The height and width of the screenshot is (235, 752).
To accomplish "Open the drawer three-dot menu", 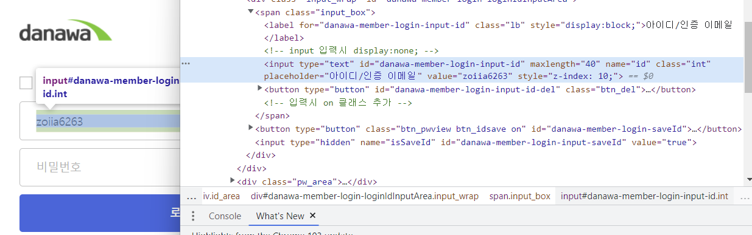I will pos(193,216).
